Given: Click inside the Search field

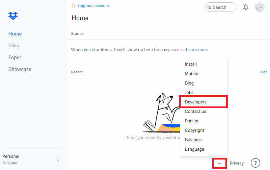Looking at the screenshot, I should point(221,7).
